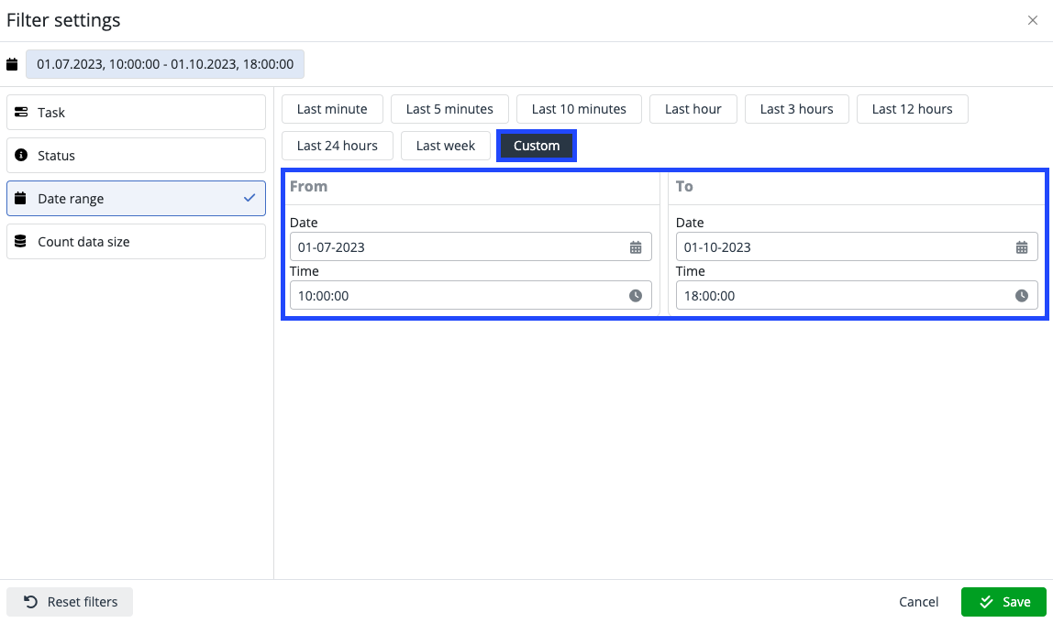Viewport: 1053px width, 623px height.
Task: Open clock picker for From time
Action: pyautogui.click(x=636, y=296)
